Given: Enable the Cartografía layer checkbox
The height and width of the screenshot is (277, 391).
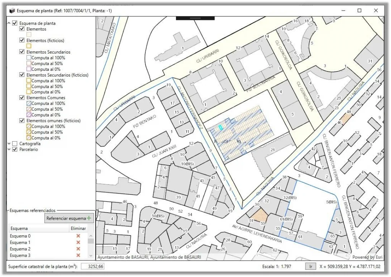Looking at the screenshot, I should pyautogui.click(x=15, y=143).
